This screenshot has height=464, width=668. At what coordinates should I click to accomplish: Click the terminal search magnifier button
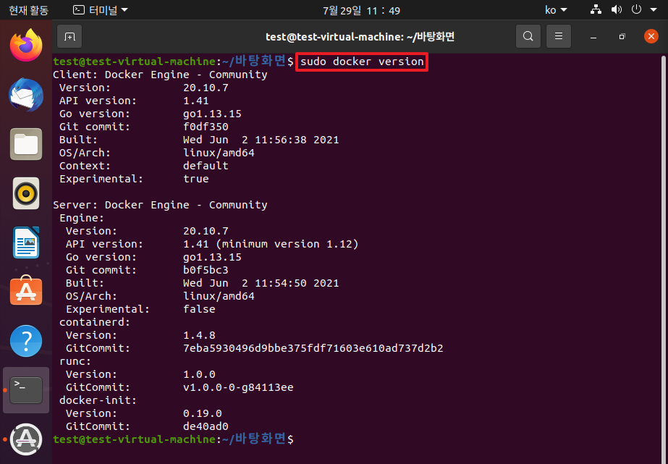(x=528, y=37)
